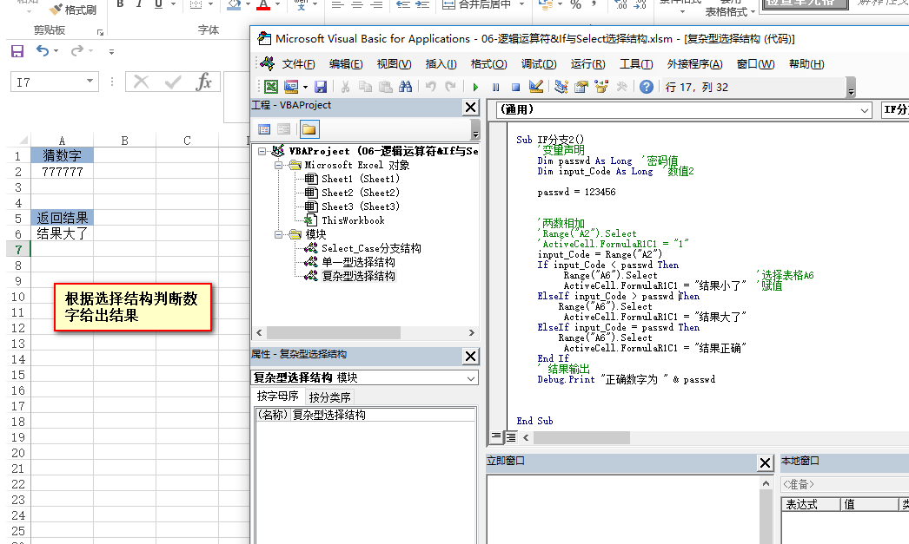Viewport: 909px width, 544px height.
Task: Toggle bold formatting in the Excel ribbon
Action: [x=121, y=4]
